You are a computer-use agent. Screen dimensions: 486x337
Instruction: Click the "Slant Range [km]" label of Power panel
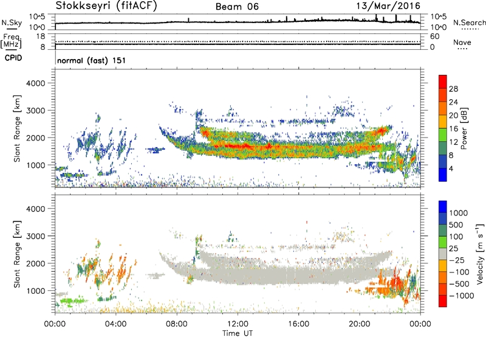tap(17, 128)
